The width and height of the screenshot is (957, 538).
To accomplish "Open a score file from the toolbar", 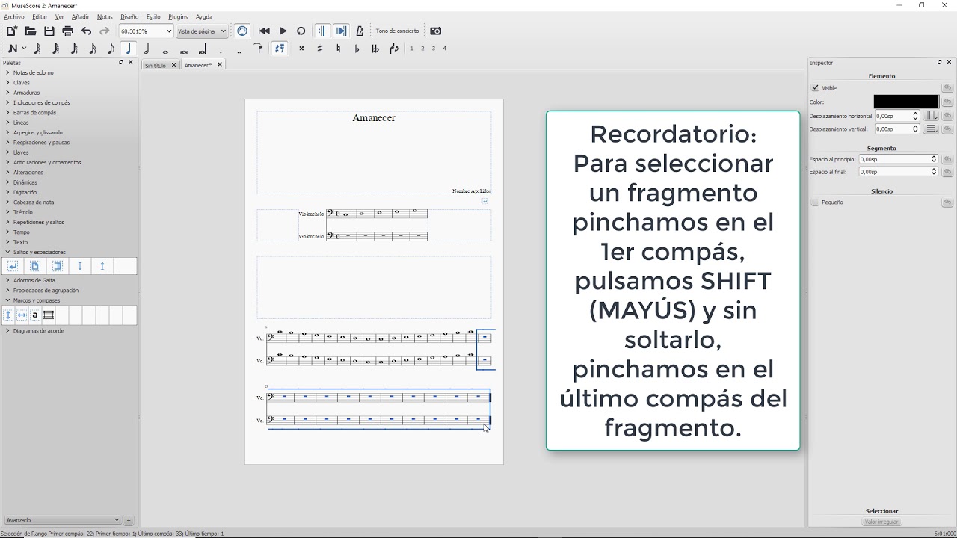I will click(x=31, y=31).
